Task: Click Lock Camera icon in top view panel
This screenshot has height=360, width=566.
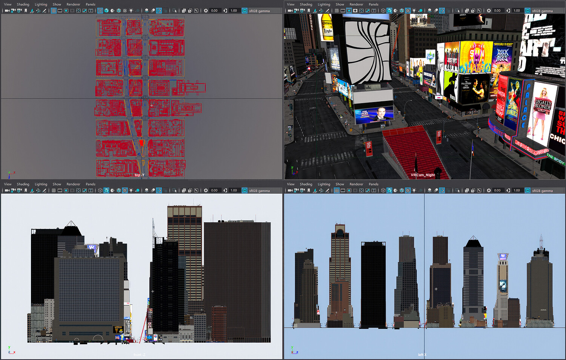Action: (13, 11)
